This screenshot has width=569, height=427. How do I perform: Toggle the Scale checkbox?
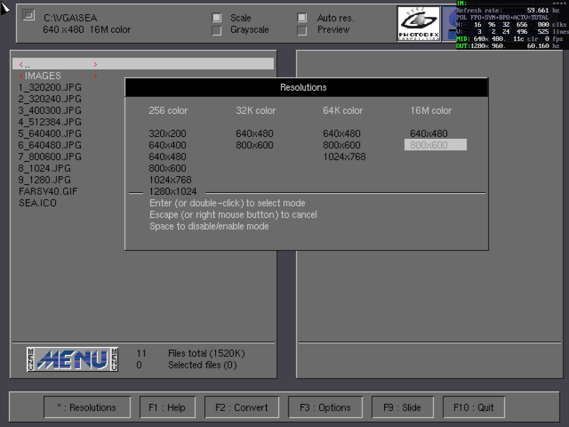pyautogui.click(x=217, y=18)
